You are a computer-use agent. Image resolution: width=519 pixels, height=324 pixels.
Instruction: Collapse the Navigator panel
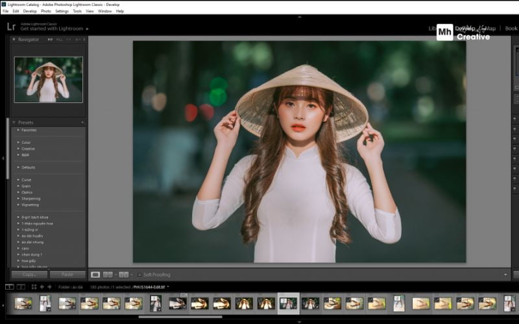pos(14,40)
